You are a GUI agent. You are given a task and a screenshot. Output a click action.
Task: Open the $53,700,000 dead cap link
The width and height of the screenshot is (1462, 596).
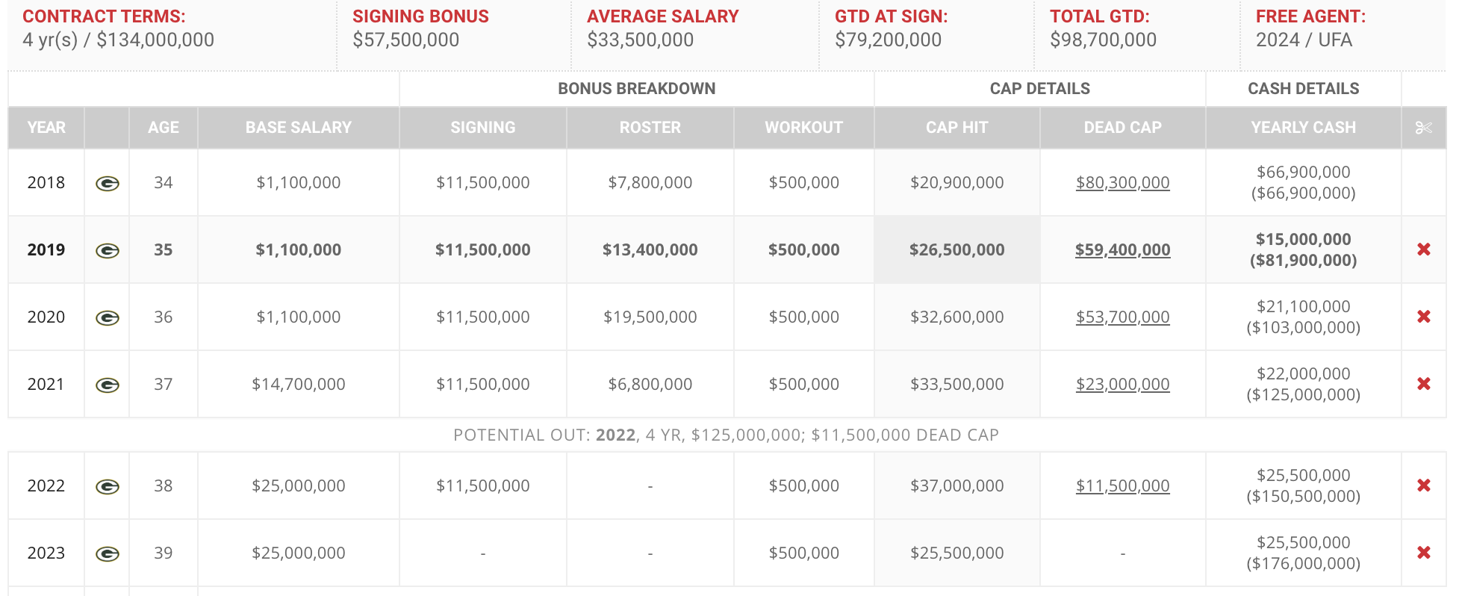coord(1122,317)
